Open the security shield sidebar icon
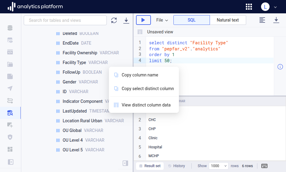 10,137
